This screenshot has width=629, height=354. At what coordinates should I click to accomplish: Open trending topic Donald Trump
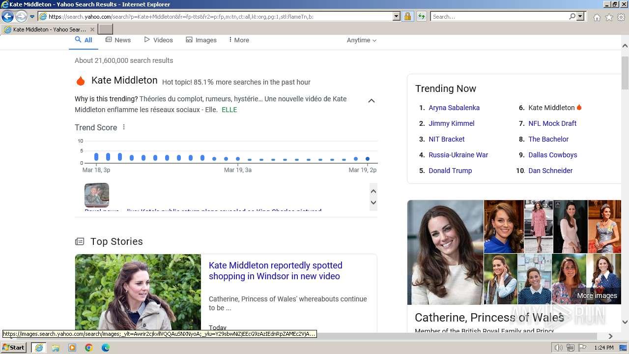[450, 171]
